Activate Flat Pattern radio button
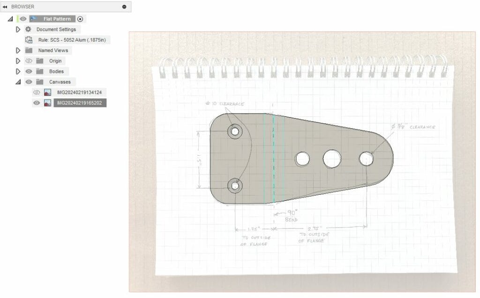Screen dimensions: 480x298 click(x=80, y=19)
